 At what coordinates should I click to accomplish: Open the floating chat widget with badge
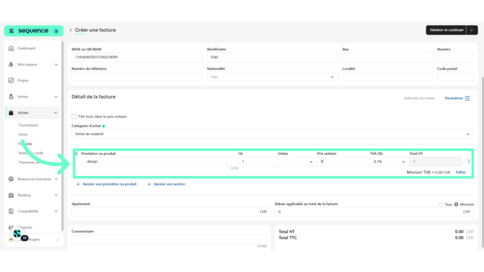pos(18,234)
